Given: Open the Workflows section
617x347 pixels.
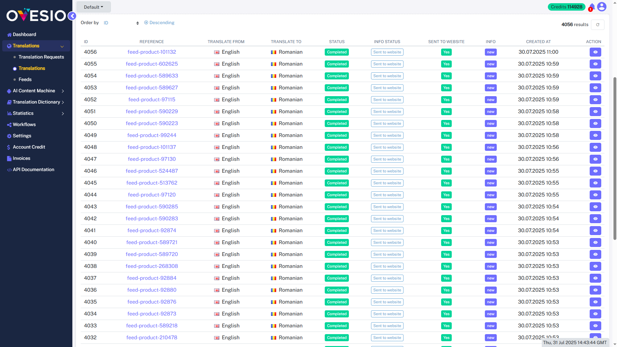Looking at the screenshot, I should tap(24, 124).
